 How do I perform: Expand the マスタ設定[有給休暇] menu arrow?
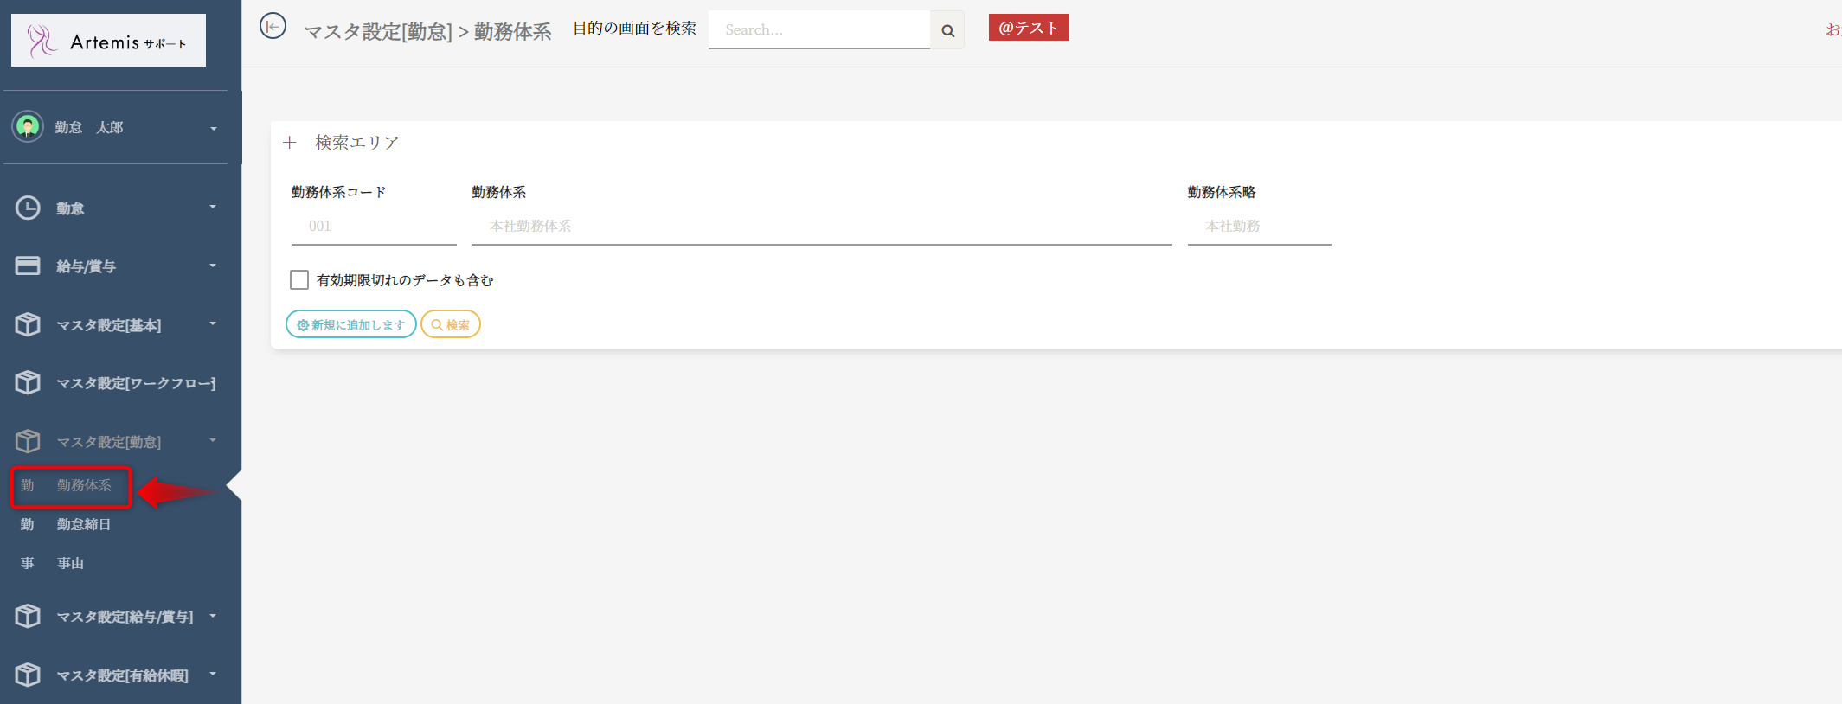pos(213,674)
